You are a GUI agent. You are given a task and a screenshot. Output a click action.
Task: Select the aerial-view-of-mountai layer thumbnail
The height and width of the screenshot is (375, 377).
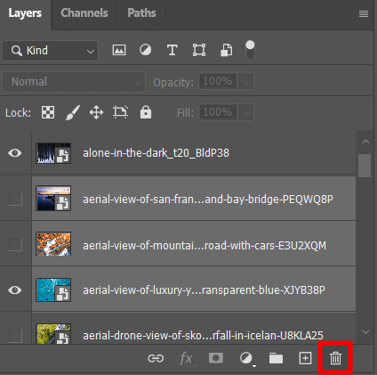tap(53, 244)
